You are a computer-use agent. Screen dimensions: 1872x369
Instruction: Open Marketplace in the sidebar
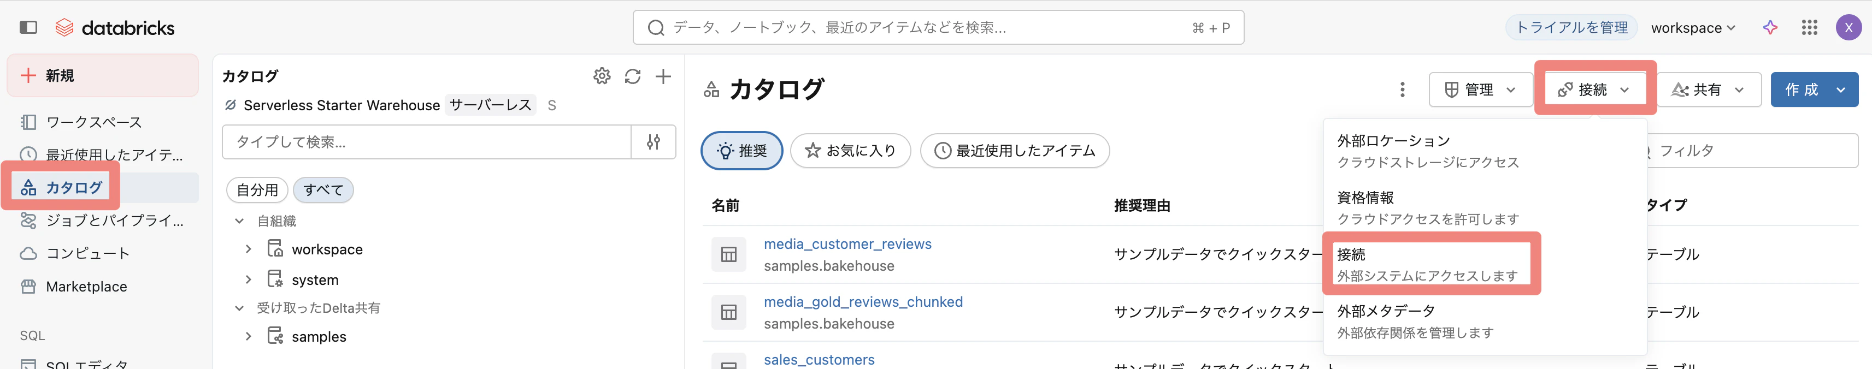pos(102,287)
